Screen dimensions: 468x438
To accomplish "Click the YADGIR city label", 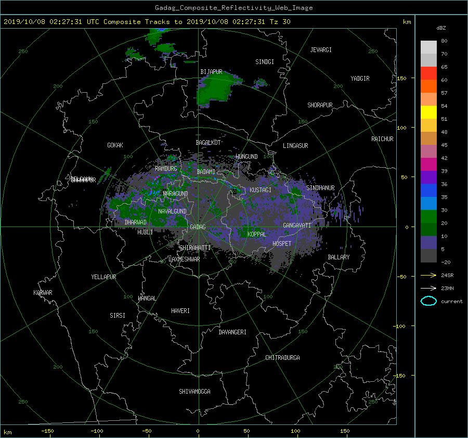I will click(360, 78).
